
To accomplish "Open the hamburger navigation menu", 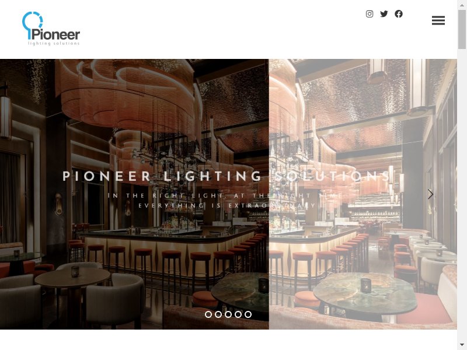I will click(x=438, y=20).
